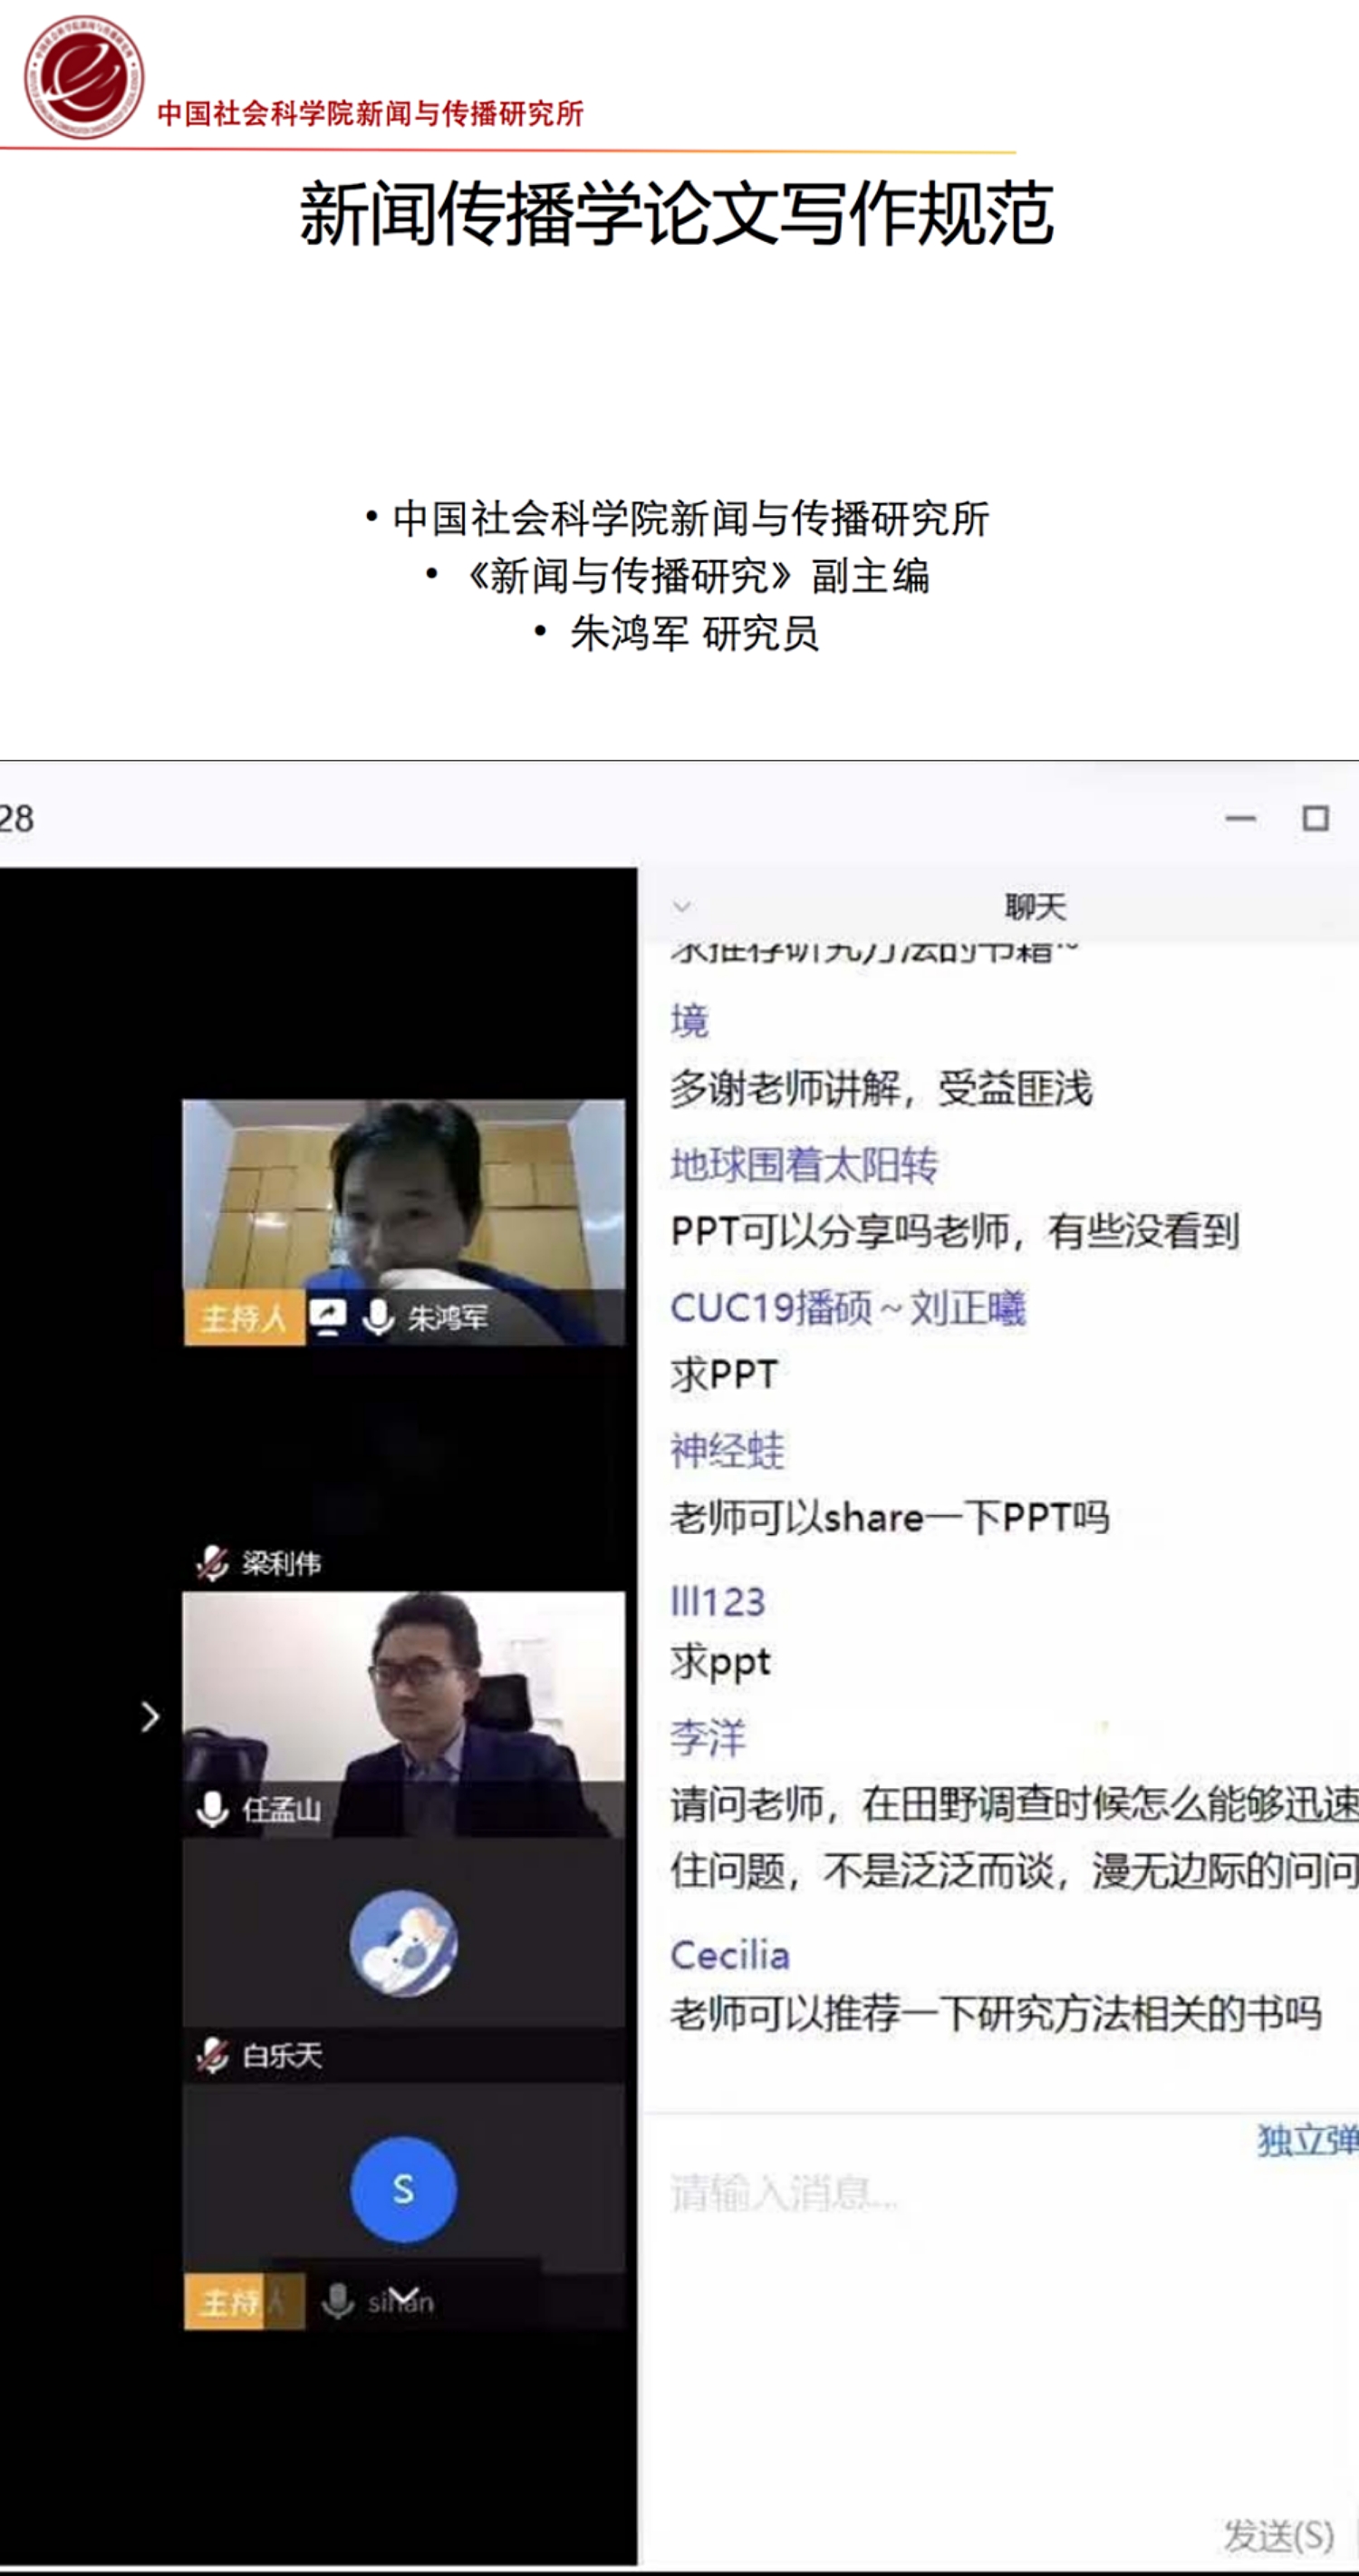Click 任孟山's microphone icon
This screenshot has height=2576, width=1359.
(212, 1808)
